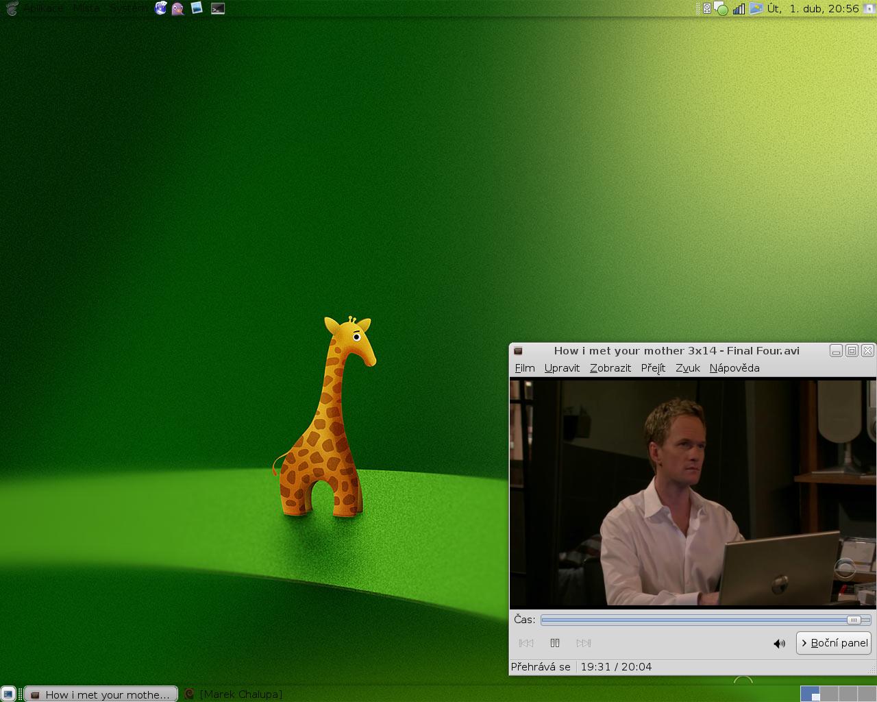Open the Zobrazit menu
877x702 pixels.
point(610,368)
